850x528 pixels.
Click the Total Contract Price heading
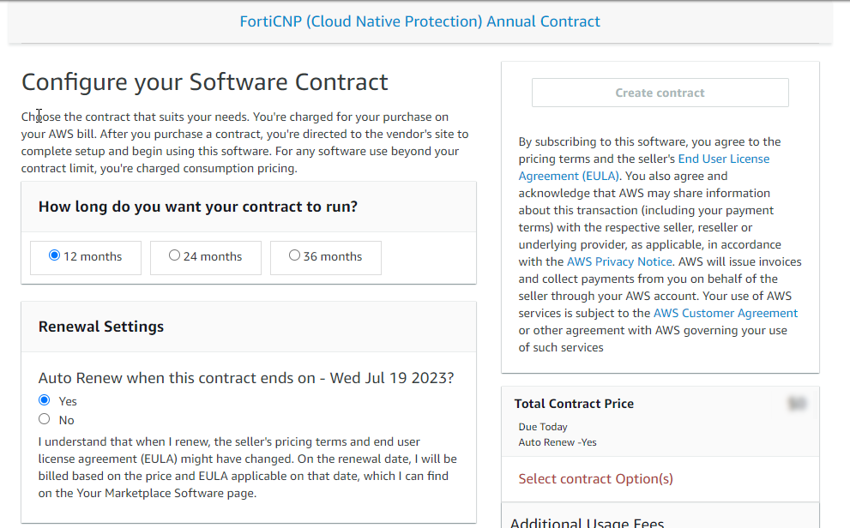coord(574,404)
